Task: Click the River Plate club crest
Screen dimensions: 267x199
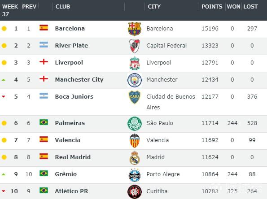Action: pyautogui.click(x=135, y=46)
